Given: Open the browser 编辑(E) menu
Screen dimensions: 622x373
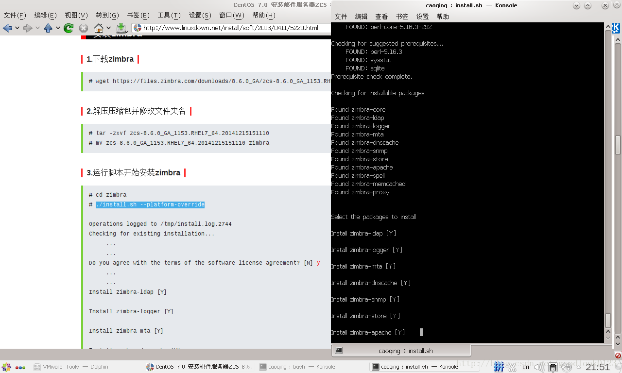Looking at the screenshot, I should tap(46, 16).
